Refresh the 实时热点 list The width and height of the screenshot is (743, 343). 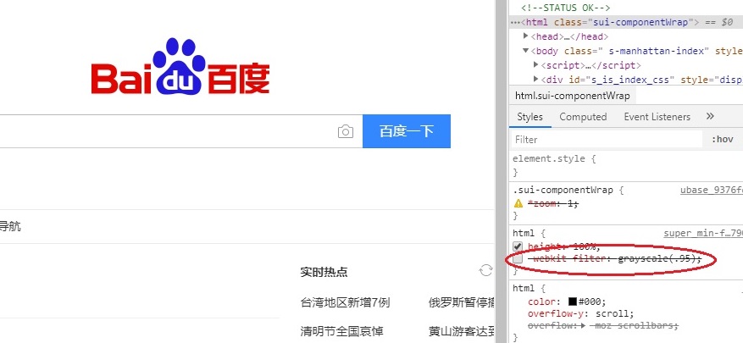[x=485, y=270]
